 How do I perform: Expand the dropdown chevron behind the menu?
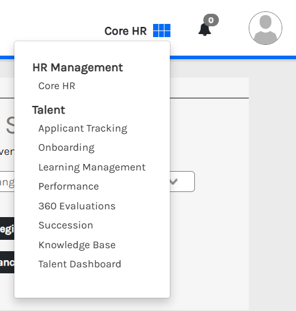point(173,181)
